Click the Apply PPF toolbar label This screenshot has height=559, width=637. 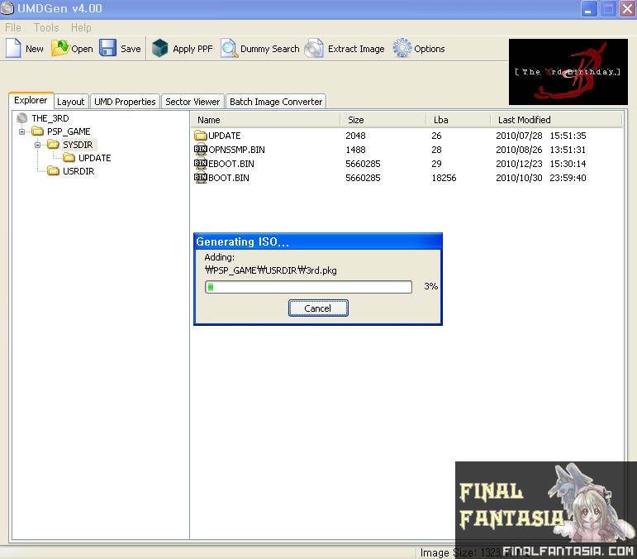coord(193,49)
